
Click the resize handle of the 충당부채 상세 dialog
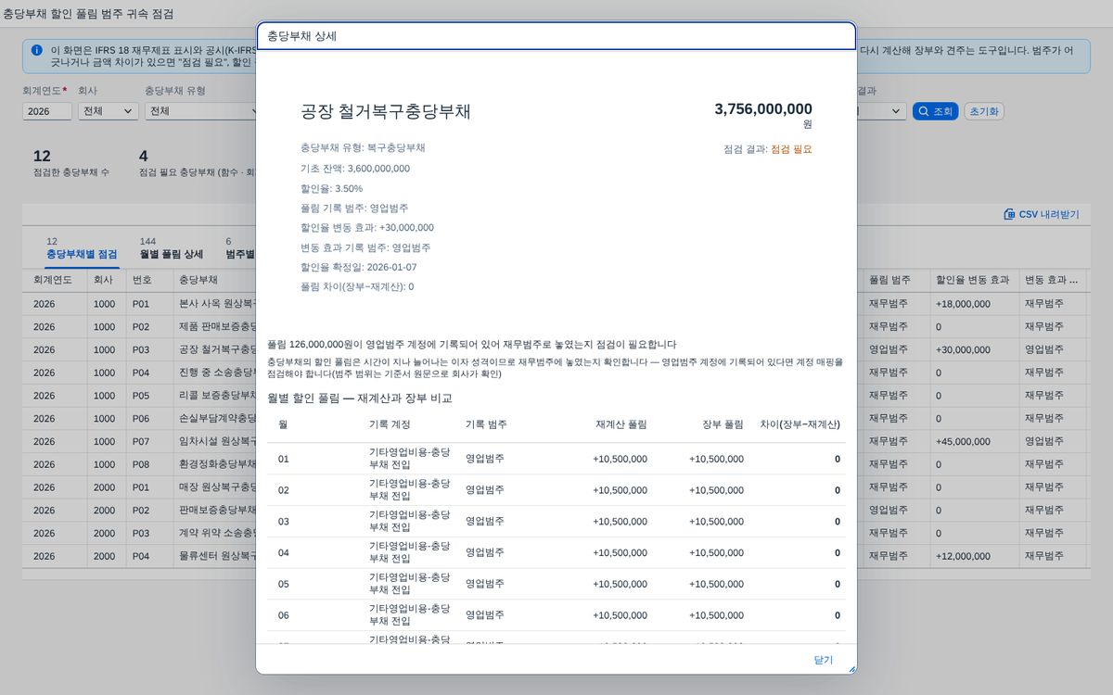(851, 668)
